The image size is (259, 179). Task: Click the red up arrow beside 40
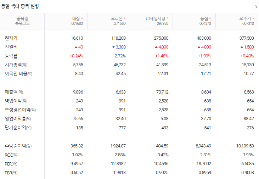(76, 47)
